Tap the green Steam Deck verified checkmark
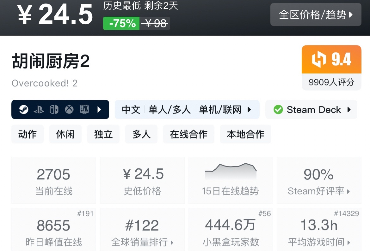The image size is (370, 251). [278, 110]
